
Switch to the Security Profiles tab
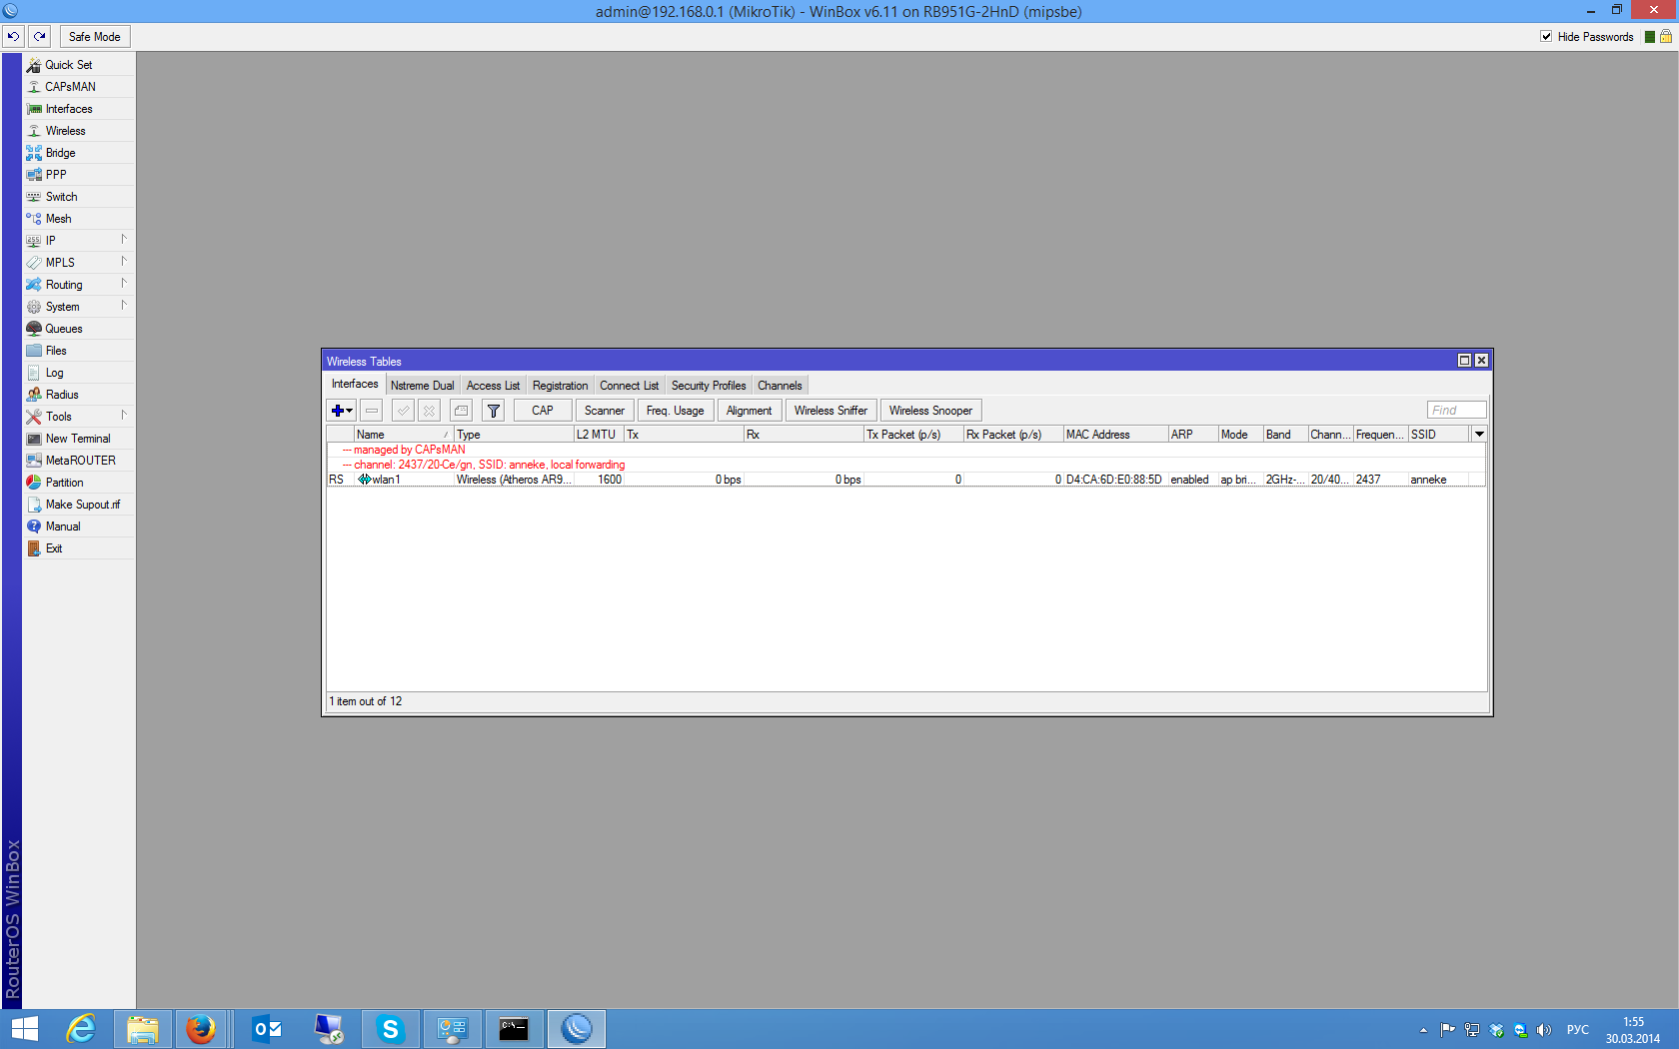(708, 386)
